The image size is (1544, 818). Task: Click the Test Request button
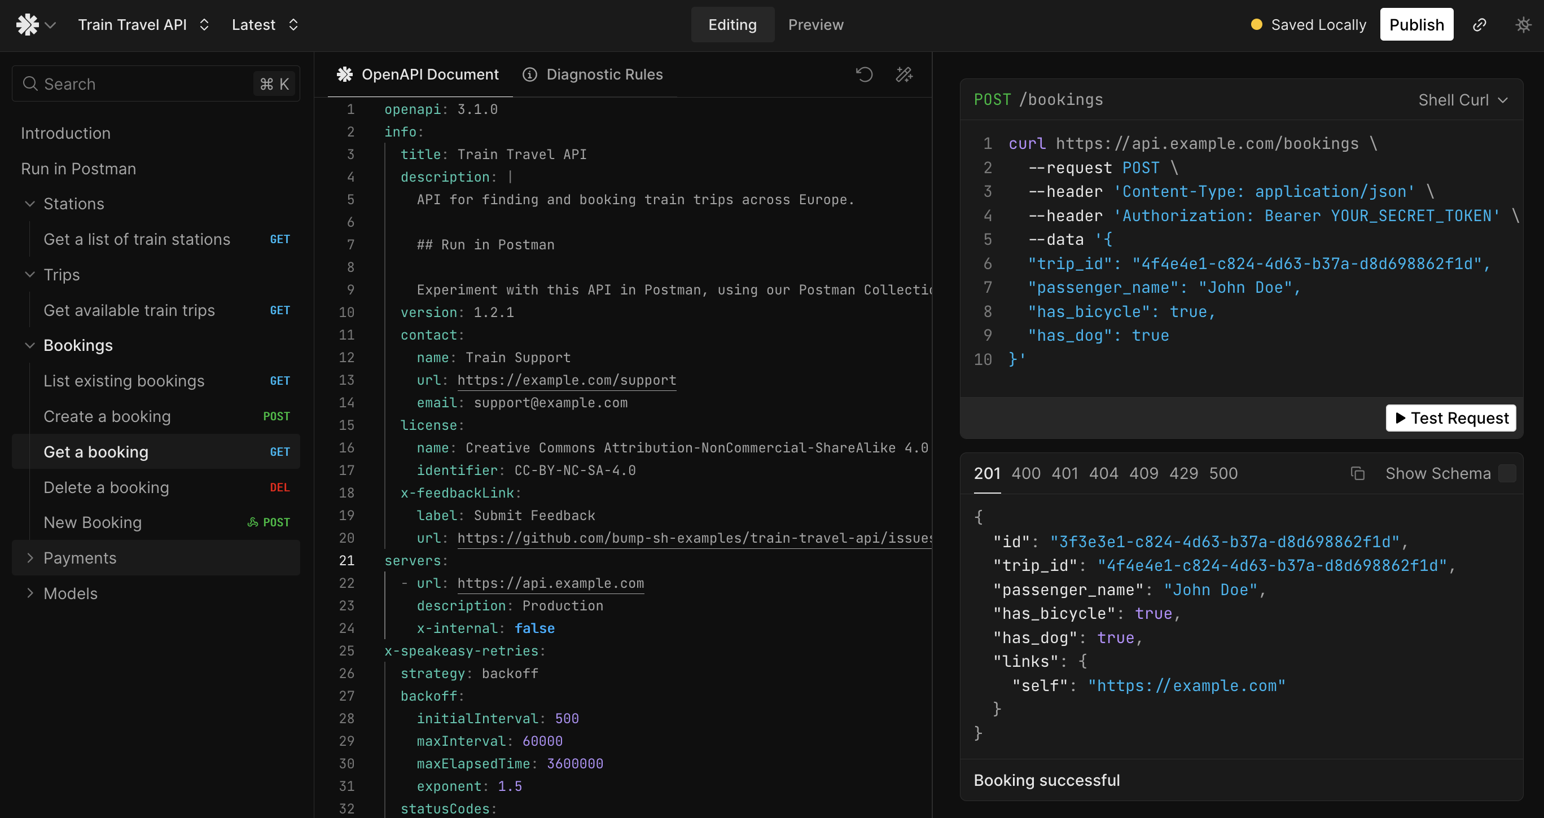[1450, 417]
